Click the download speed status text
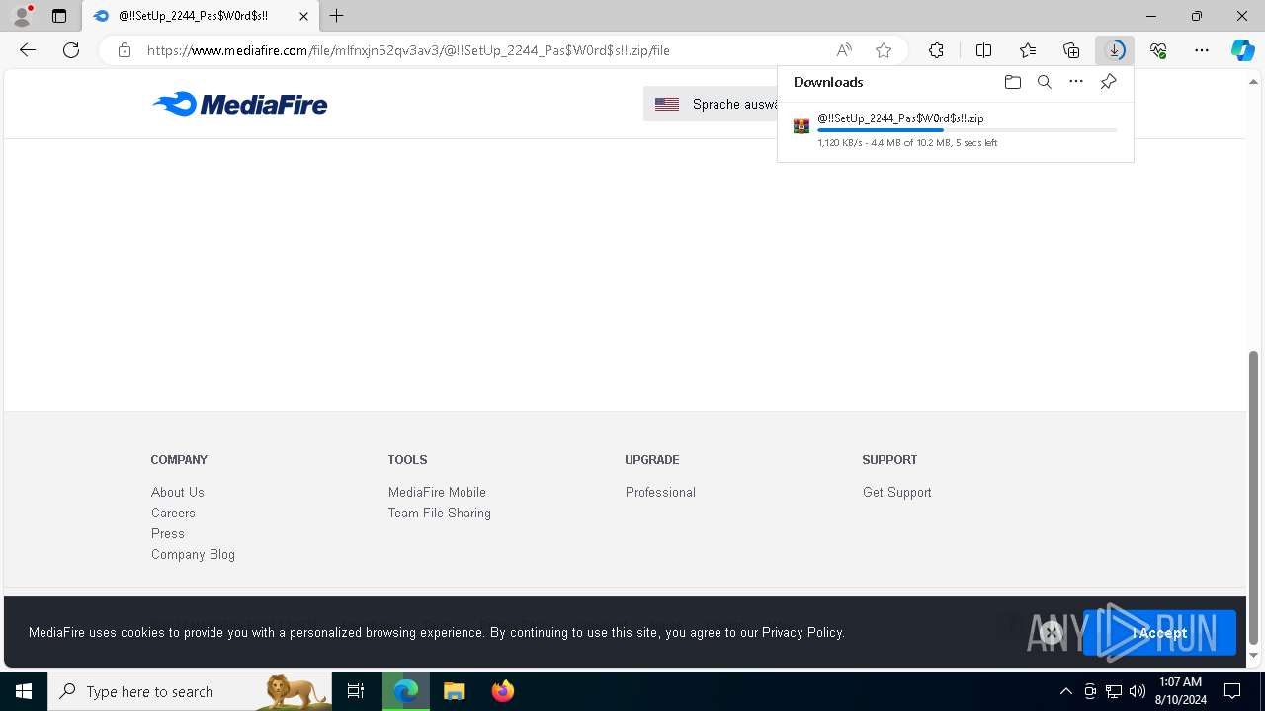This screenshot has width=1265, height=711. 907,143
